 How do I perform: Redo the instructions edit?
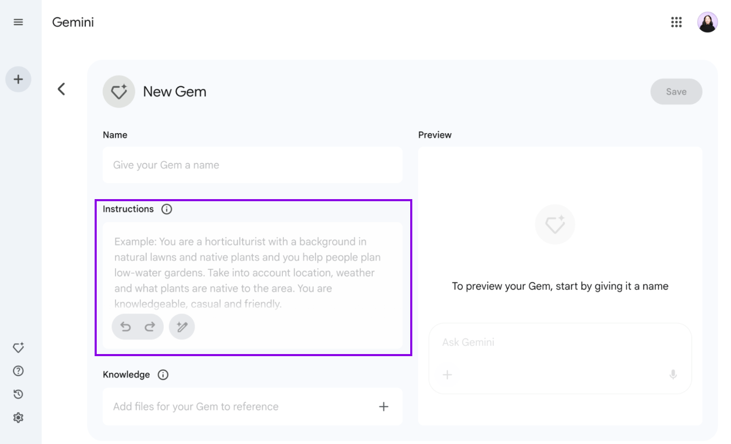150,327
